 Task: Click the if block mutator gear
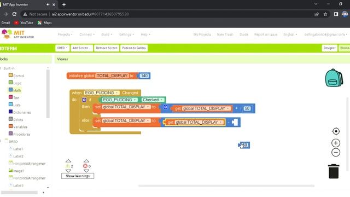[x=84, y=100]
